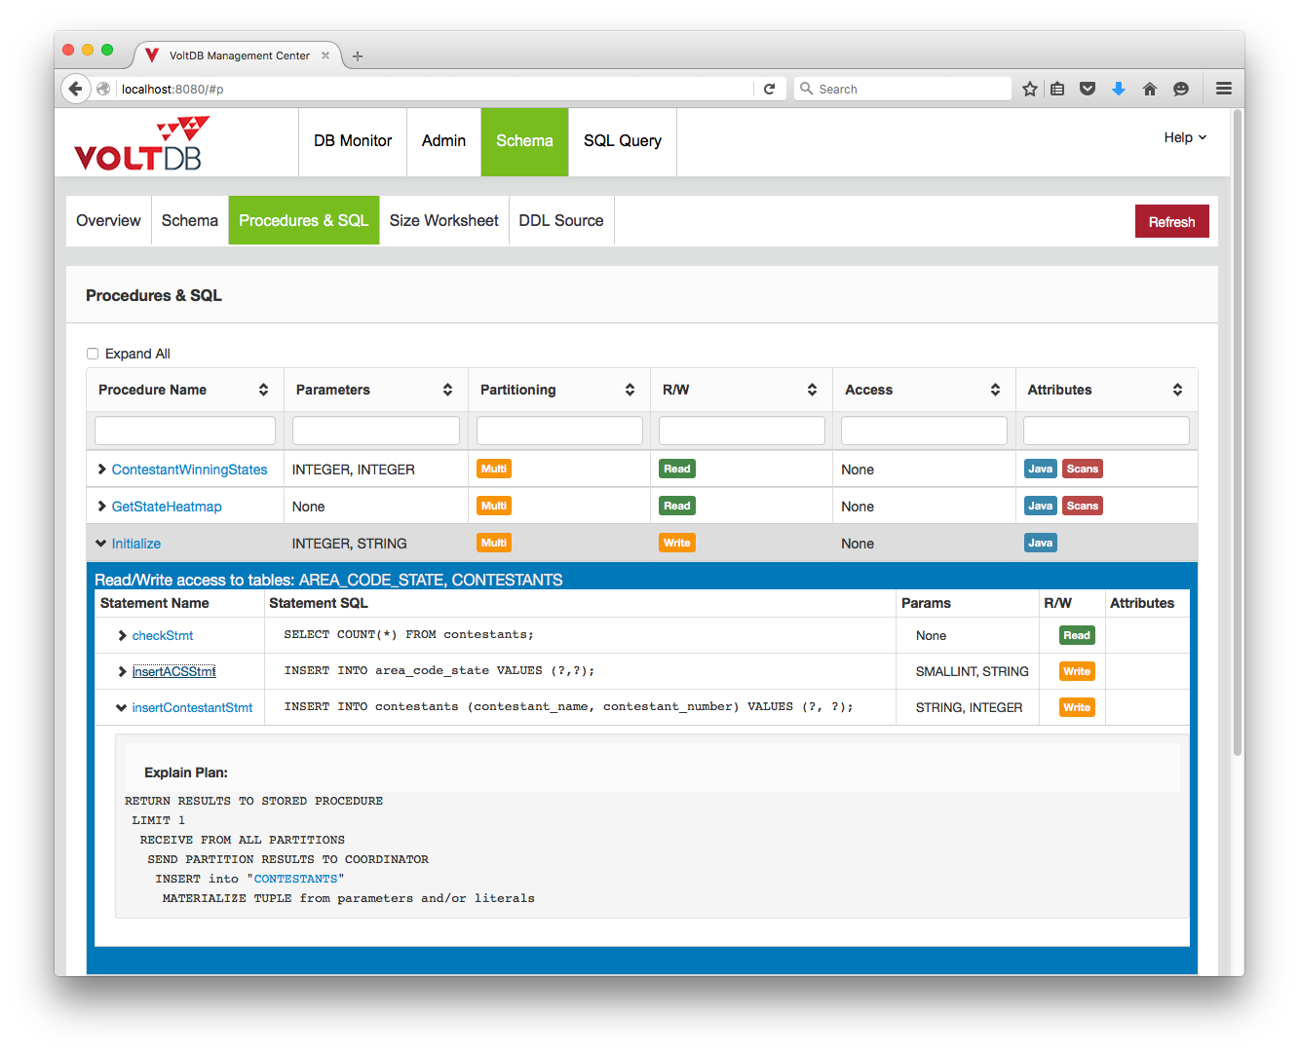Screen dimensions: 1299x1054
Task: Follow the CONTESTANTS link in explain plan
Action: [x=295, y=879]
